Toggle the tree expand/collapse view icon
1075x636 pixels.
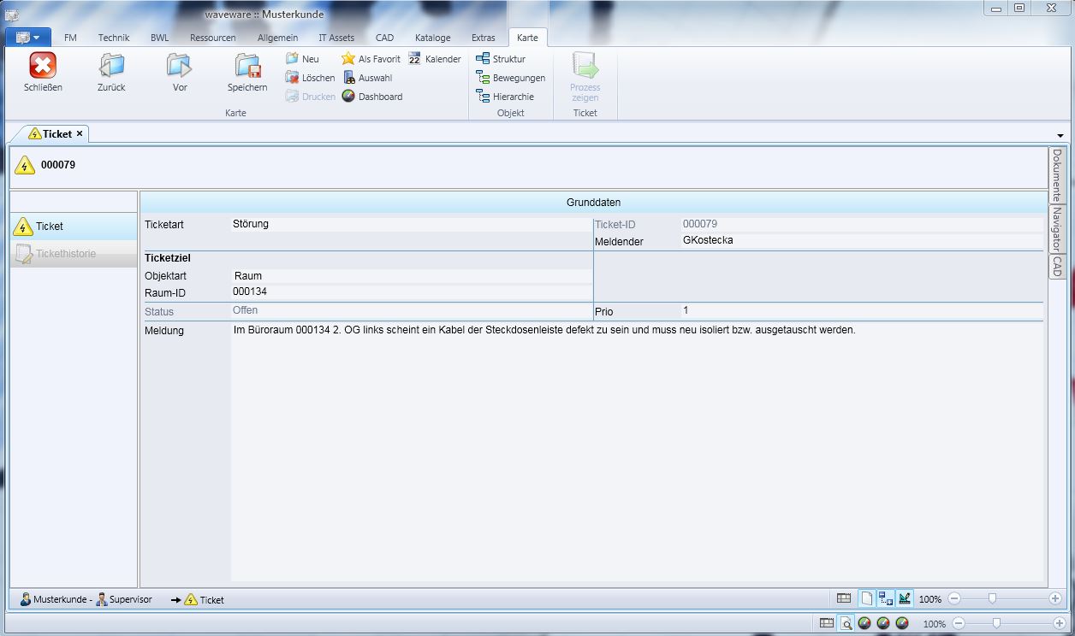(x=886, y=599)
